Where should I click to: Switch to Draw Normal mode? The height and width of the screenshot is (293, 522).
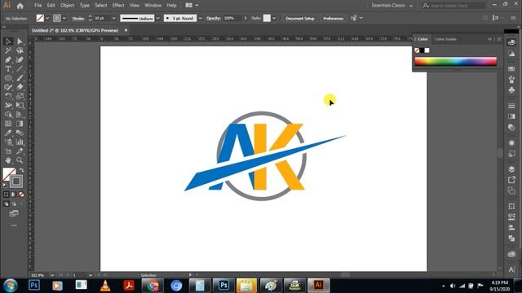[x=6, y=204]
